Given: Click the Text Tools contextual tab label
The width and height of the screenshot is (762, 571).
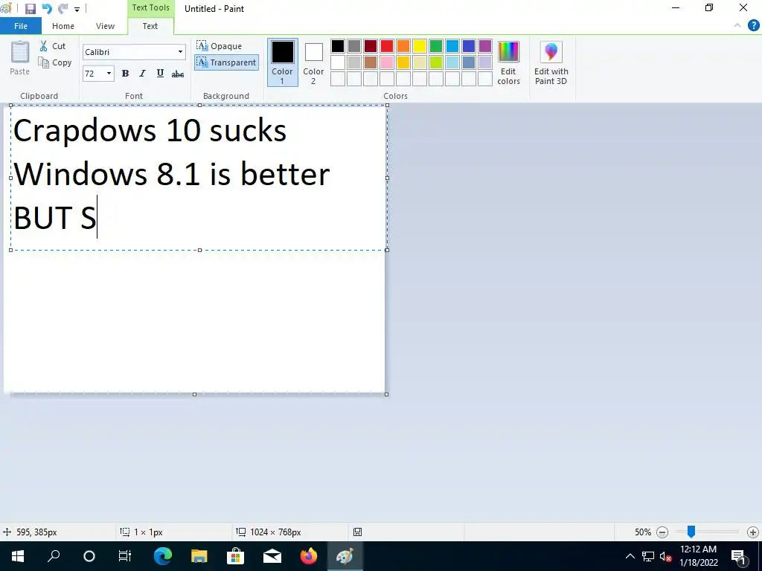Looking at the screenshot, I should click(x=150, y=7).
